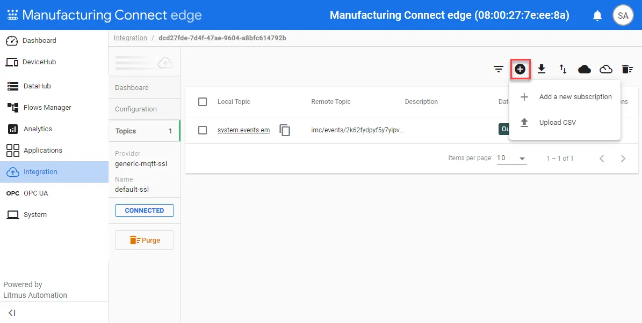The width and height of the screenshot is (642, 323).
Task: Click the DeviceHub devices icon
Action: 12,62
